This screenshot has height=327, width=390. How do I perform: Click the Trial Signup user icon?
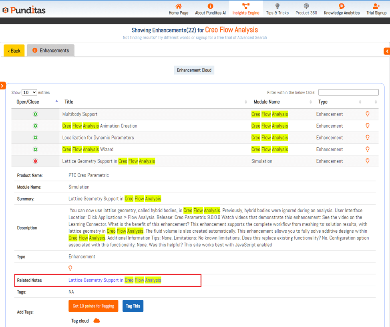376,6
